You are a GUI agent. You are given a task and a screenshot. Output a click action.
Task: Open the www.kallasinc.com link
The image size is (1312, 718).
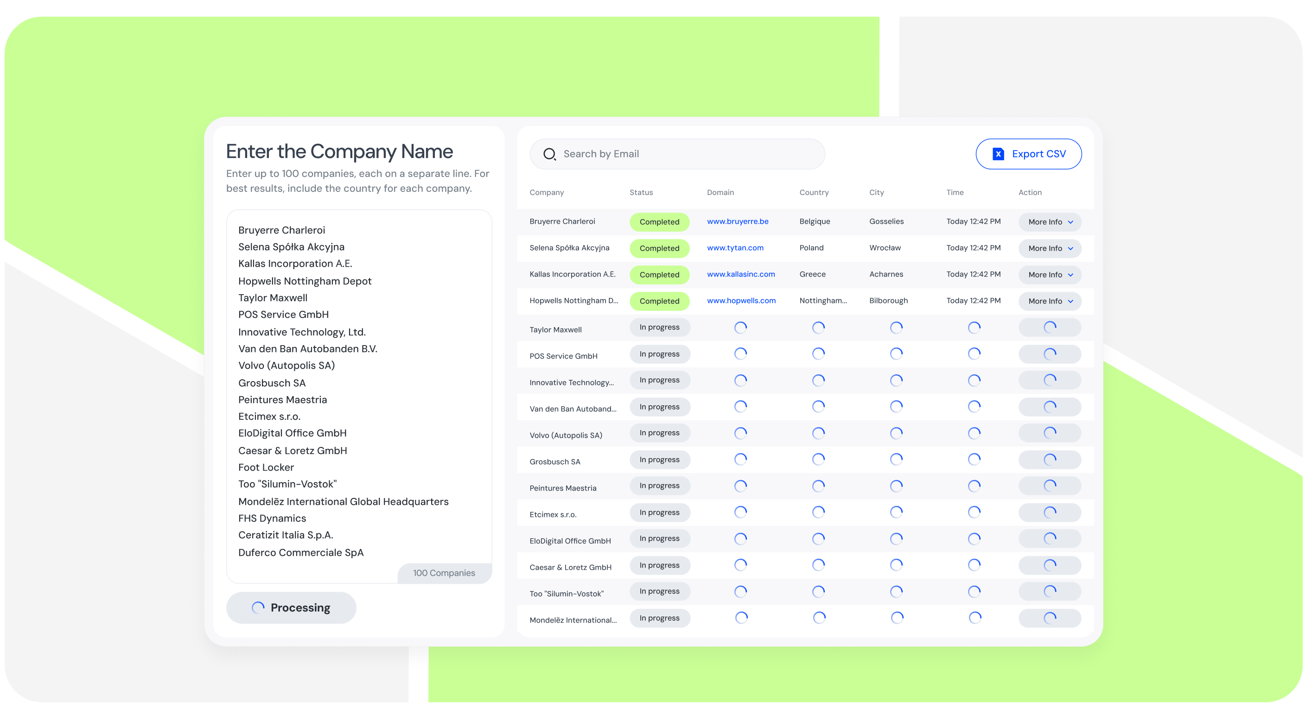740,274
